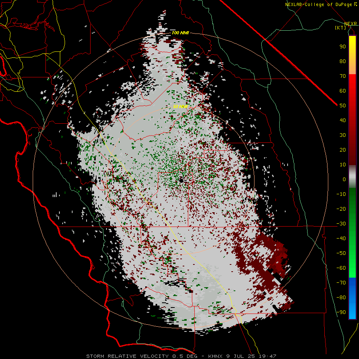
Task: Click the -40 value on the velocity scale
Action: tap(341, 239)
